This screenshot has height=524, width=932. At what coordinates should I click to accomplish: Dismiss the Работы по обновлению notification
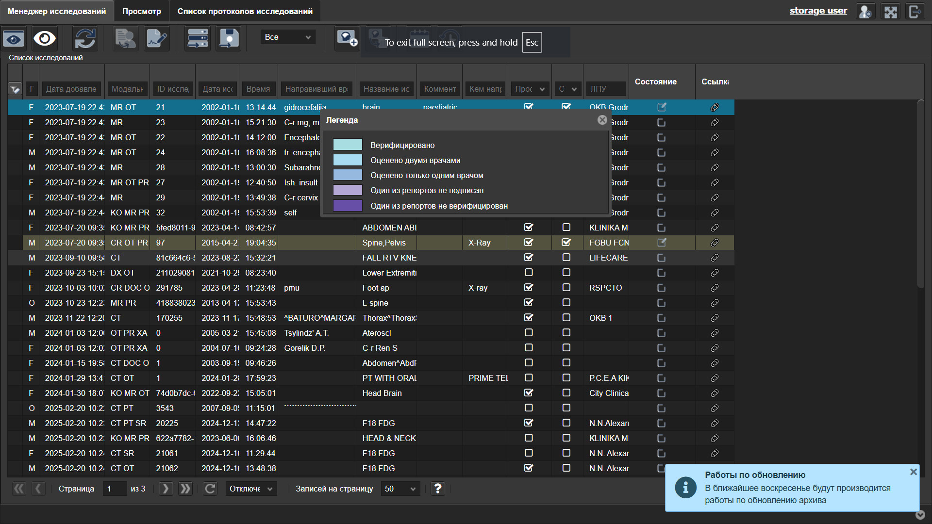(x=913, y=472)
